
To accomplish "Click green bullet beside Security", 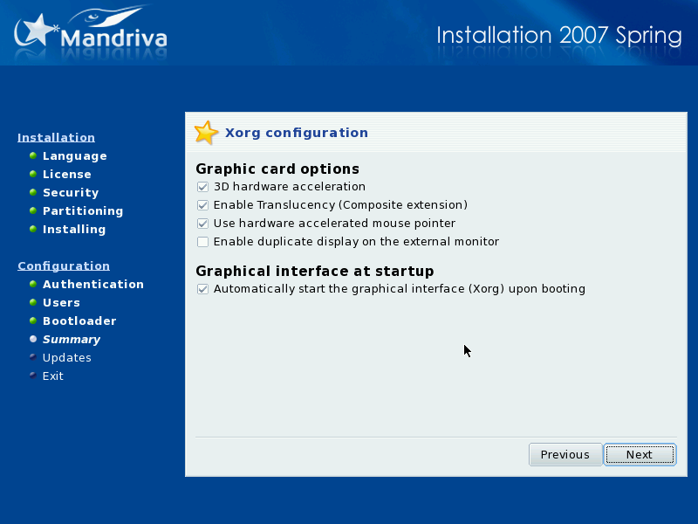I will tap(33, 192).
